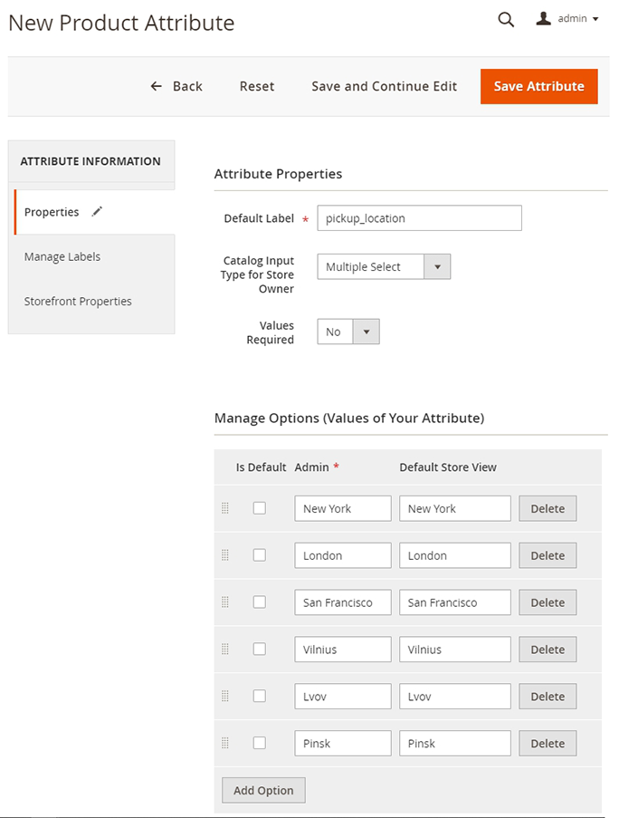Check Is Default for San Francisco
The height and width of the screenshot is (818, 619).
click(x=260, y=602)
